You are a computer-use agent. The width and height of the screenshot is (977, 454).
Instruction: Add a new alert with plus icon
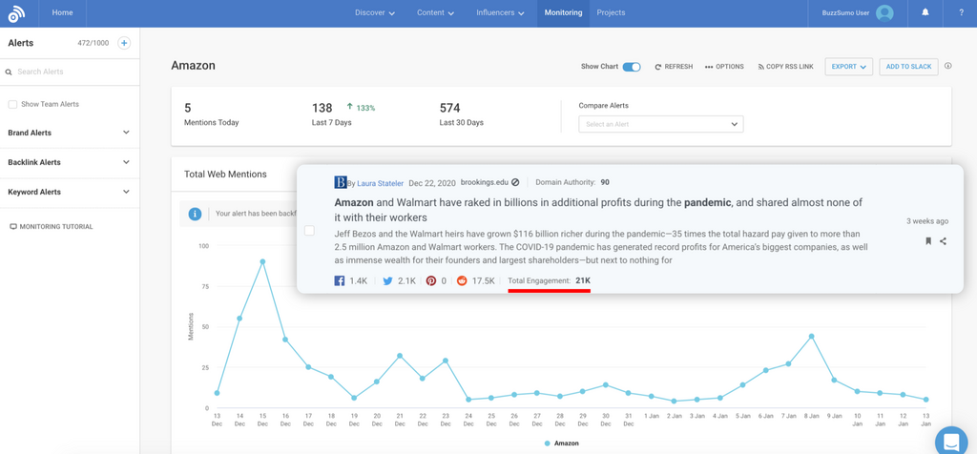tap(124, 43)
